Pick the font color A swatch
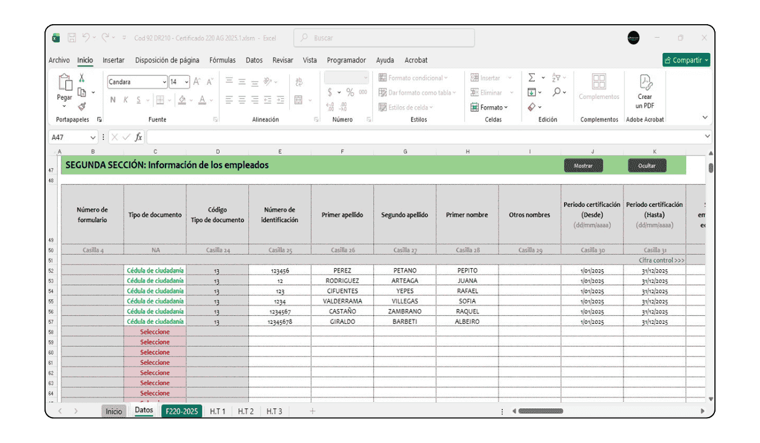The width and height of the screenshot is (760, 443). click(x=202, y=100)
